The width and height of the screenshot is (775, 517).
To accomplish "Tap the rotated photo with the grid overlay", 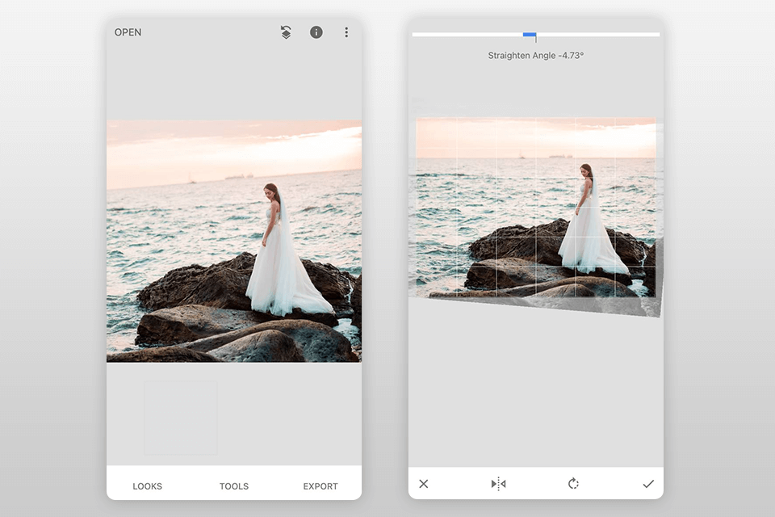I will (x=536, y=208).
